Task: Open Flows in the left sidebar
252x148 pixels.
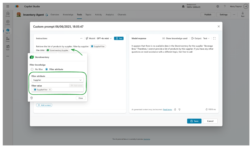Action: [x=8, y=39]
